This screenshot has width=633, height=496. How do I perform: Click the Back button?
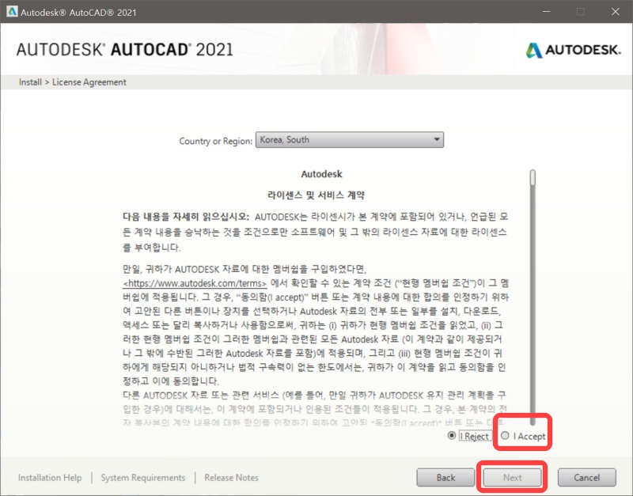point(445,477)
